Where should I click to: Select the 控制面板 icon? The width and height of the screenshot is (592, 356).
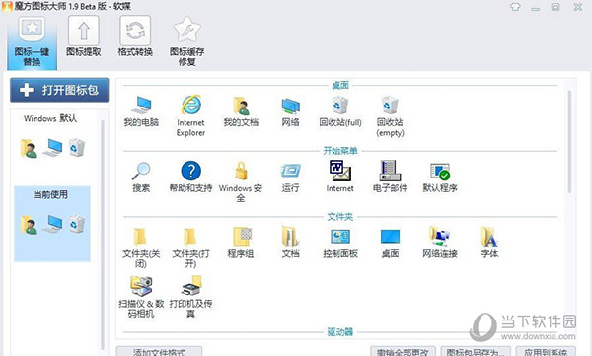tap(340, 243)
